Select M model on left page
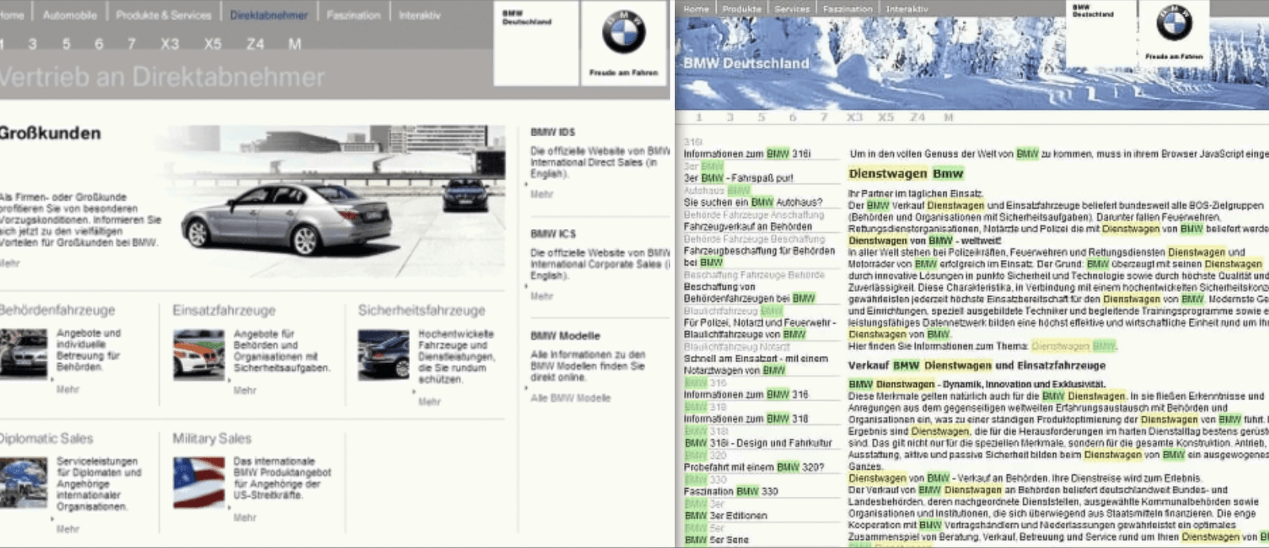The width and height of the screenshot is (1269, 548). (x=294, y=44)
